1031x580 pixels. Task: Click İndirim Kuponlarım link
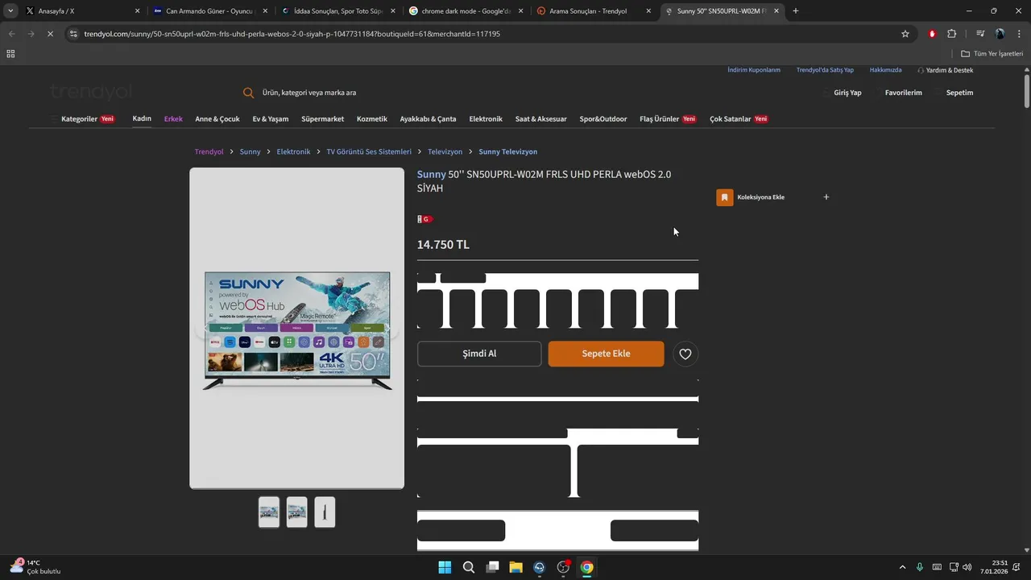point(754,70)
